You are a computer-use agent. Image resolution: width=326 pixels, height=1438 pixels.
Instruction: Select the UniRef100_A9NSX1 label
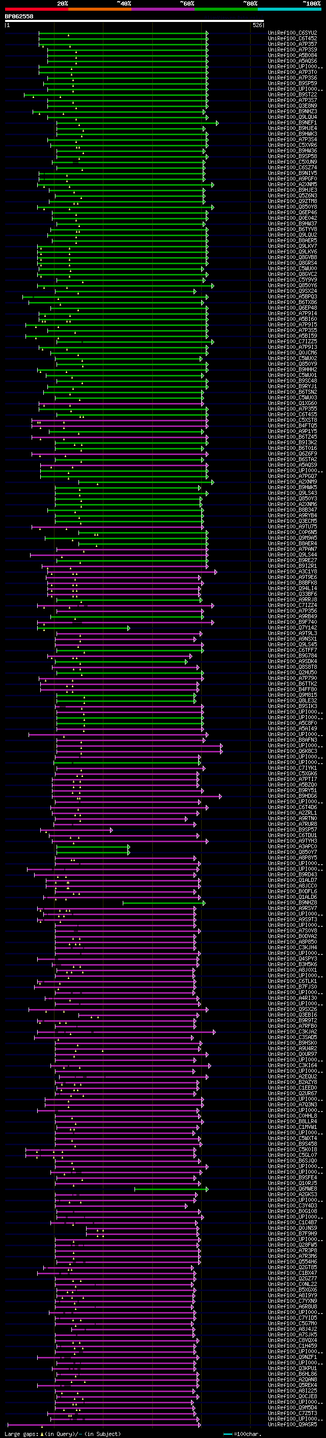(x=292, y=639)
